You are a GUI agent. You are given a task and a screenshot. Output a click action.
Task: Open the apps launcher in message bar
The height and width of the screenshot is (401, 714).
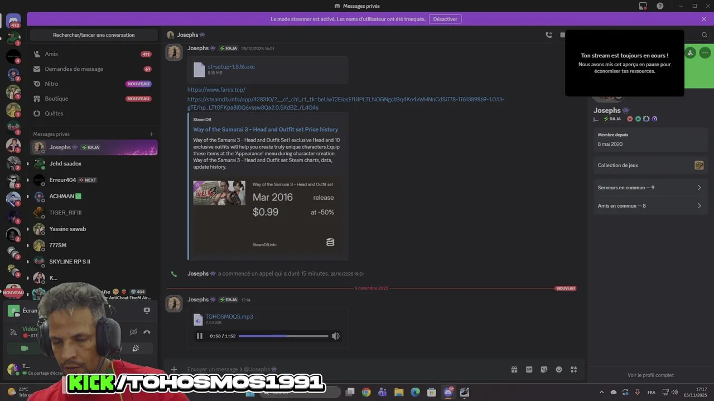tap(573, 369)
